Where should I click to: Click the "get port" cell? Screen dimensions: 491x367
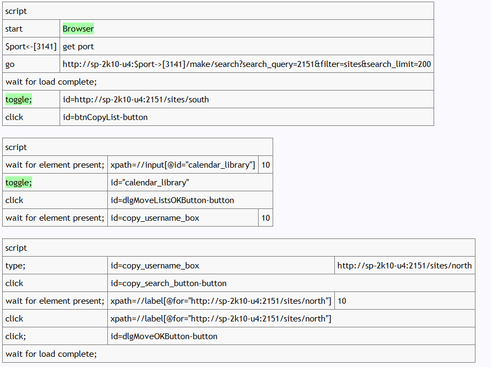[x=78, y=47]
